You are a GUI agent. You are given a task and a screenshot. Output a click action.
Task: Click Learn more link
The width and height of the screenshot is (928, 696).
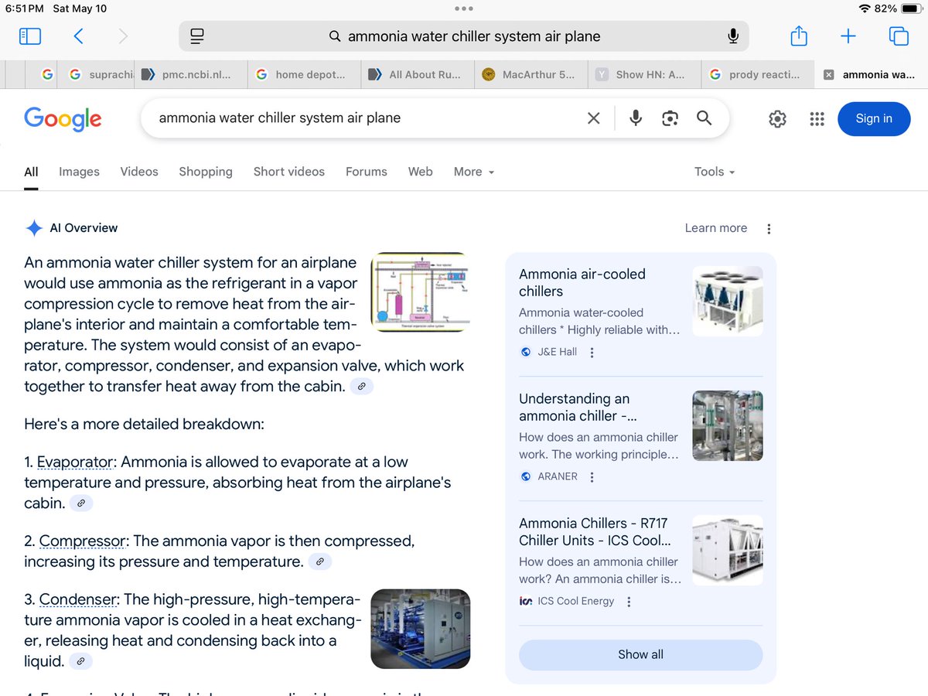point(716,228)
